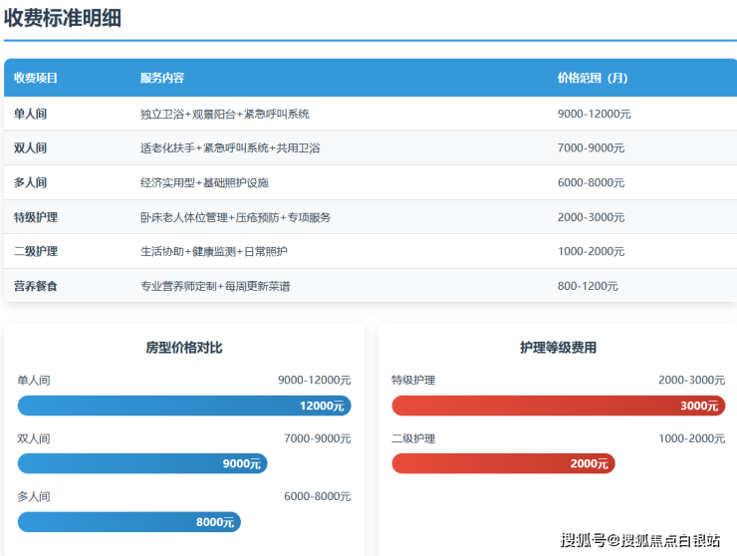The width and height of the screenshot is (737, 556).
Task: Click the blue 8000元 price bar
Action: pyautogui.click(x=129, y=522)
